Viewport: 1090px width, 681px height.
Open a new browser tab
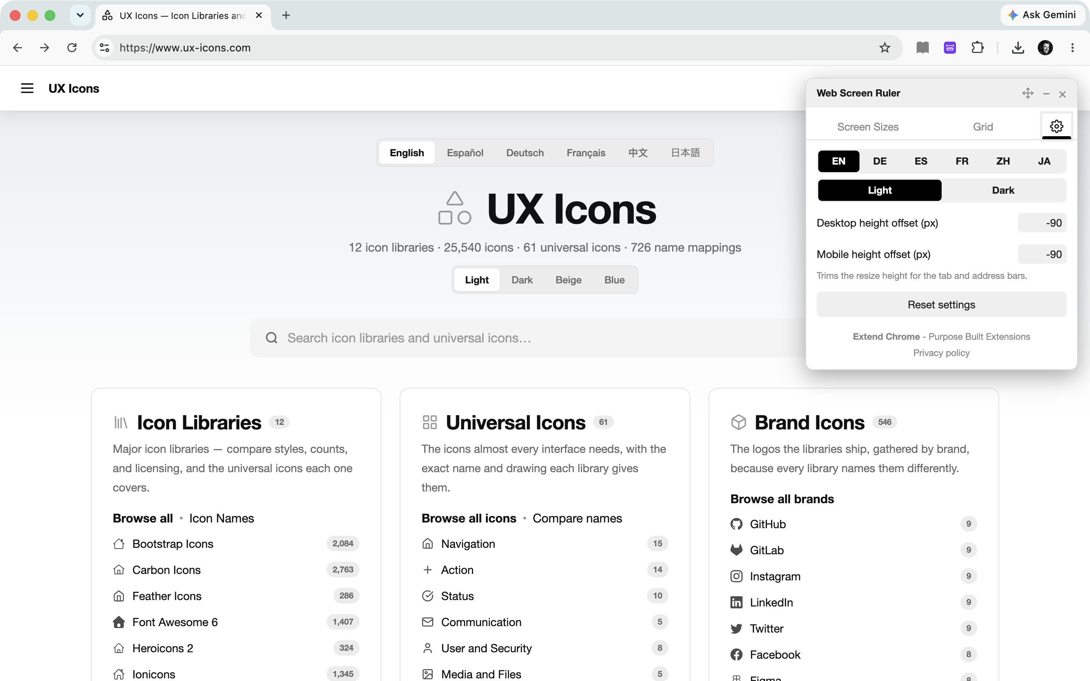tap(286, 15)
